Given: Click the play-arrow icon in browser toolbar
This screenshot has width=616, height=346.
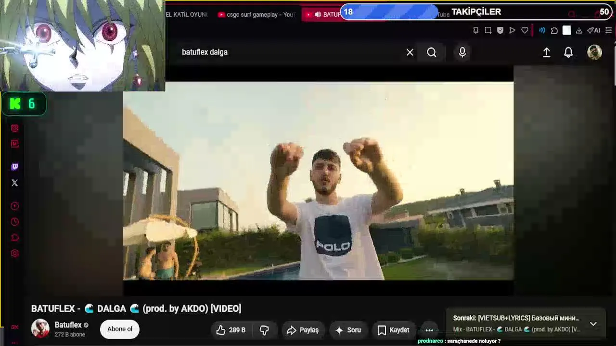Looking at the screenshot, I should [512, 30].
